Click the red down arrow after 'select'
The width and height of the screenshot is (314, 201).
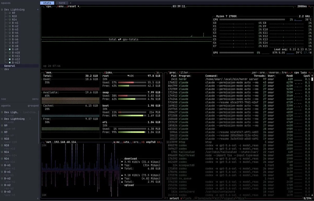pyautogui.click(x=181, y=198)
